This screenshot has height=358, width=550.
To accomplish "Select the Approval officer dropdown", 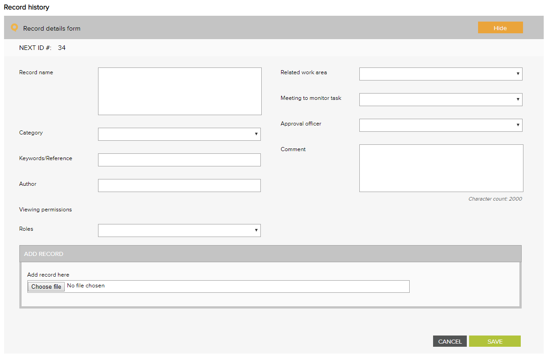I will pos(440,125).
